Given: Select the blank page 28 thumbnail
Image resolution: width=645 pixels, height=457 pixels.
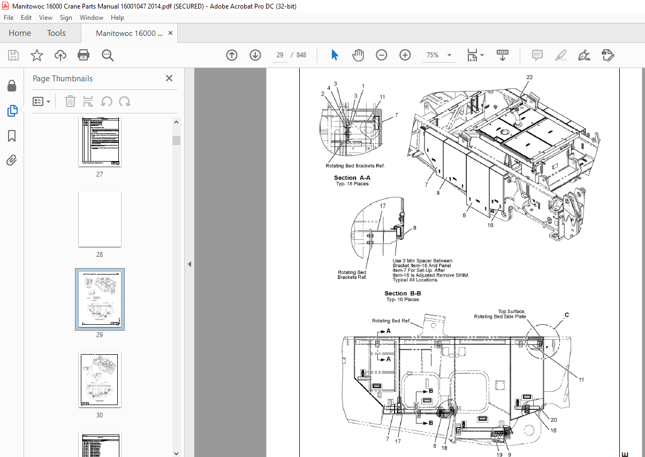Looking at the screenshot, I should 100,219.
